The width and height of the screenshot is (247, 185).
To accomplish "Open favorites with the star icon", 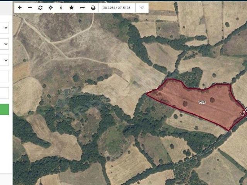I will point(72,8).
